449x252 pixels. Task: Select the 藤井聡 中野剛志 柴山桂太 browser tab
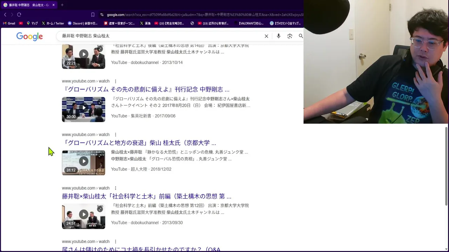[29, 5]
